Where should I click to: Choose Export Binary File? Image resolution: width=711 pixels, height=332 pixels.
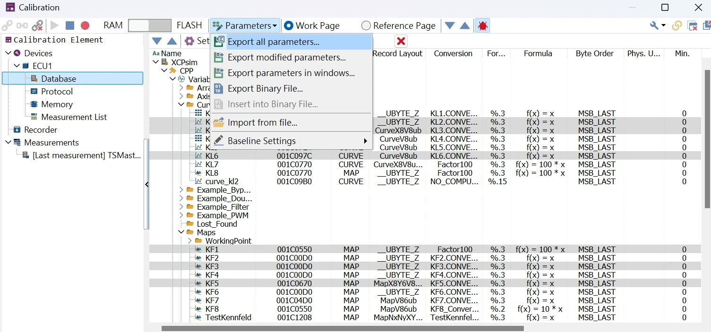point(291,88)
